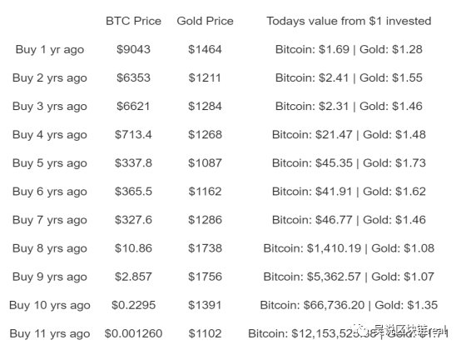
Task: Click the Buy 4 yrs ago row label
Action: (x=50, y=135)
